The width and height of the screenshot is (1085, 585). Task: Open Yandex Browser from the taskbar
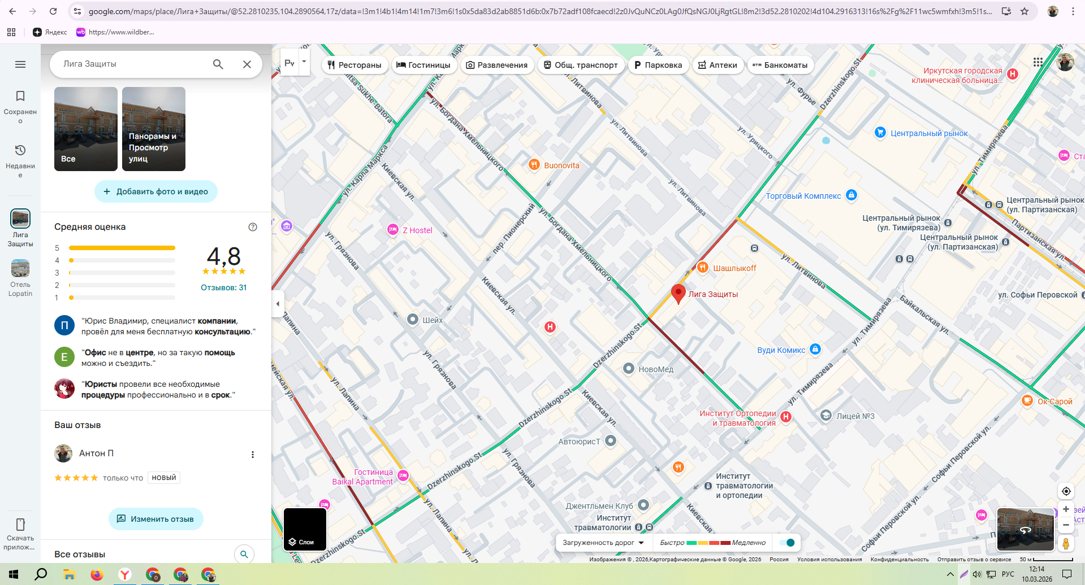click(x=124, y=575)
